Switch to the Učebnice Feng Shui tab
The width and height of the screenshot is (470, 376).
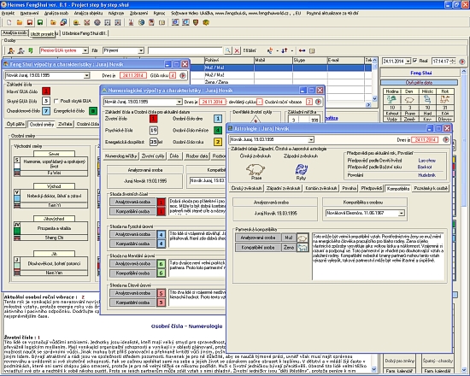coord(85,33)
